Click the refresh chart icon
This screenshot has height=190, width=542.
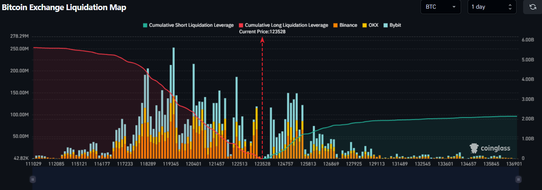pyautogui.click(x=533, y=7)
